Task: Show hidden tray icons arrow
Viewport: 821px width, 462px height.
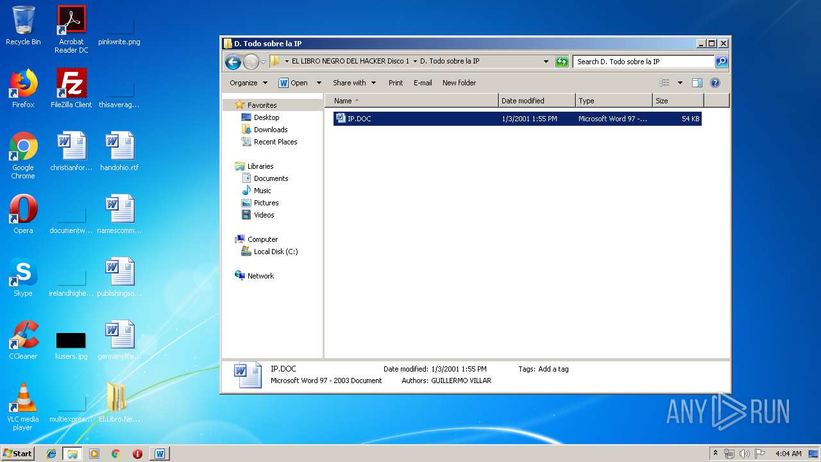Action: pos(716,454)
